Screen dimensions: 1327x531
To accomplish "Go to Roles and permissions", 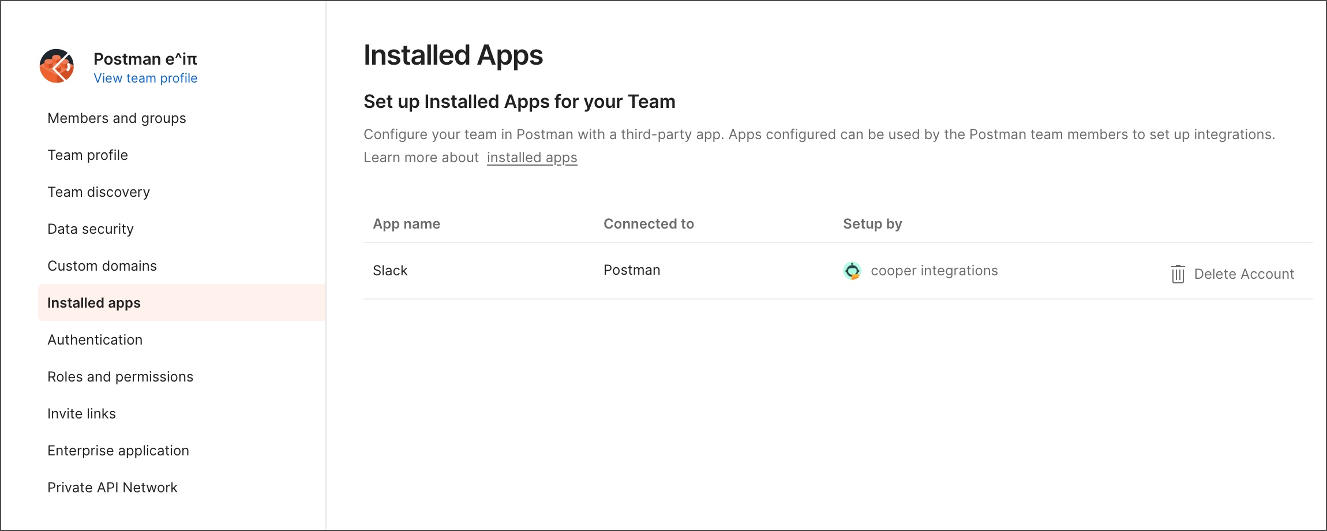I will (x=120, y=377).
